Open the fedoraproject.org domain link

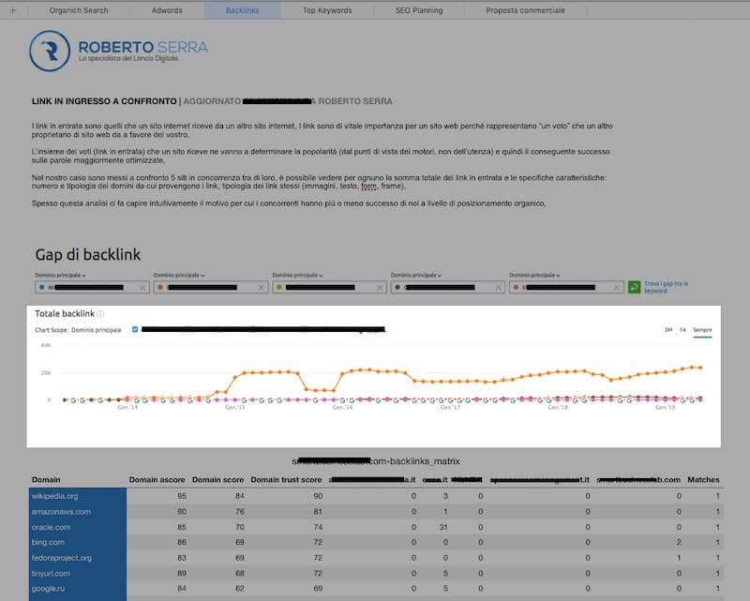62,558
